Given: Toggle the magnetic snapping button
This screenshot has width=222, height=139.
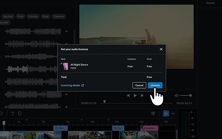Looking at the screenshot, I should point(166,113).
